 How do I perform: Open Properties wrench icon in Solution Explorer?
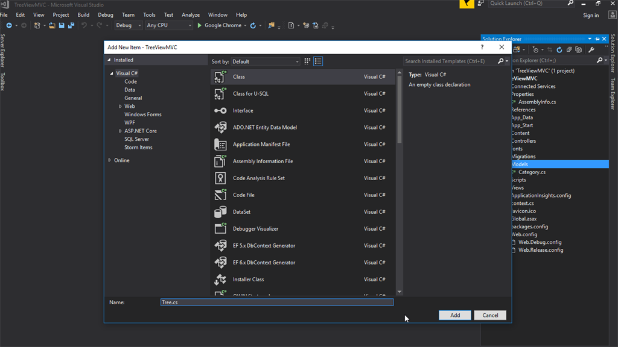591,49
